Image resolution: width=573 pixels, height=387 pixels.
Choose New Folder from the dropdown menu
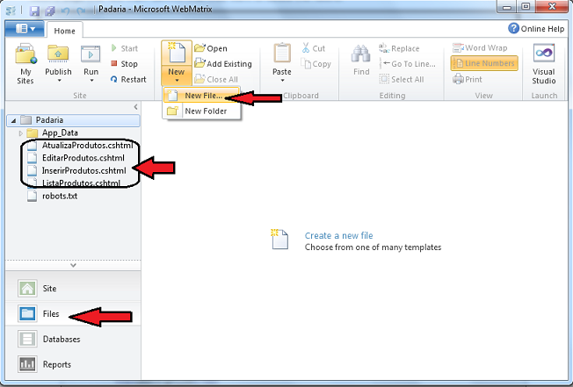pos(201,111)
